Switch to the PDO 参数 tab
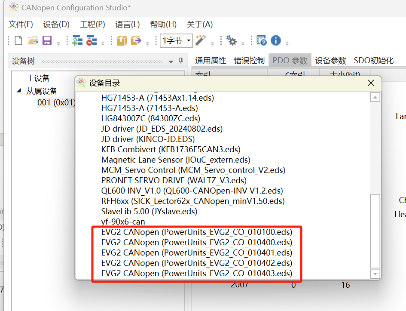 pos(290,60)
